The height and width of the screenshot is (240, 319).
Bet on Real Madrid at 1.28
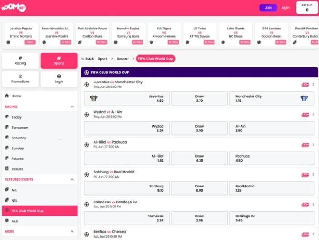coord(272,188)
